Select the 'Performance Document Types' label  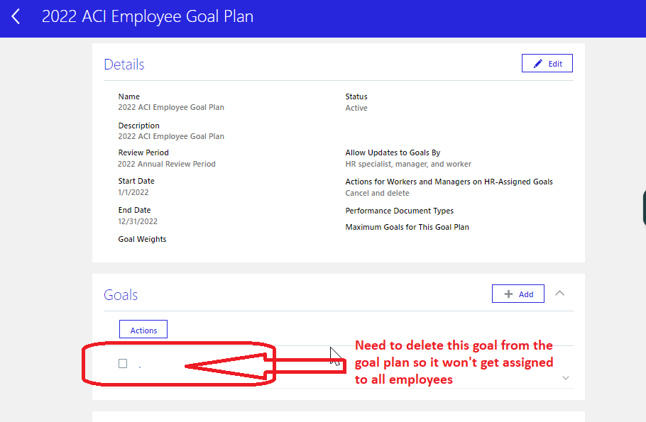[x=399, y=211]
